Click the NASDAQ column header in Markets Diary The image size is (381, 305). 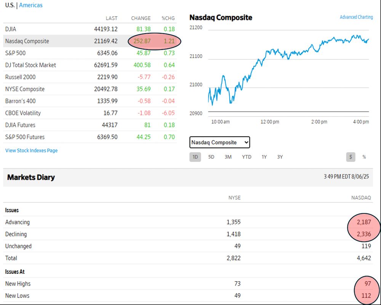361,198
